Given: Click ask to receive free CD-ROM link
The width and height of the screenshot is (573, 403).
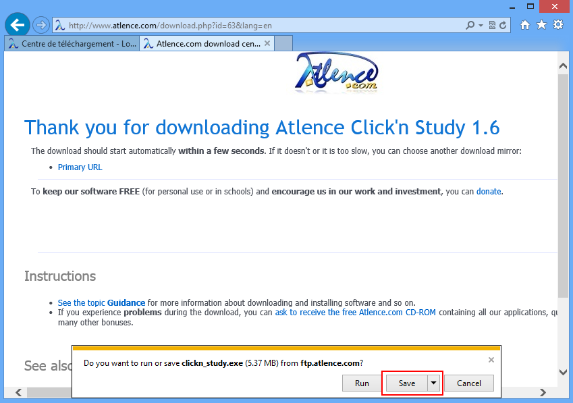Looking at the screenshot, I should 355,313.
